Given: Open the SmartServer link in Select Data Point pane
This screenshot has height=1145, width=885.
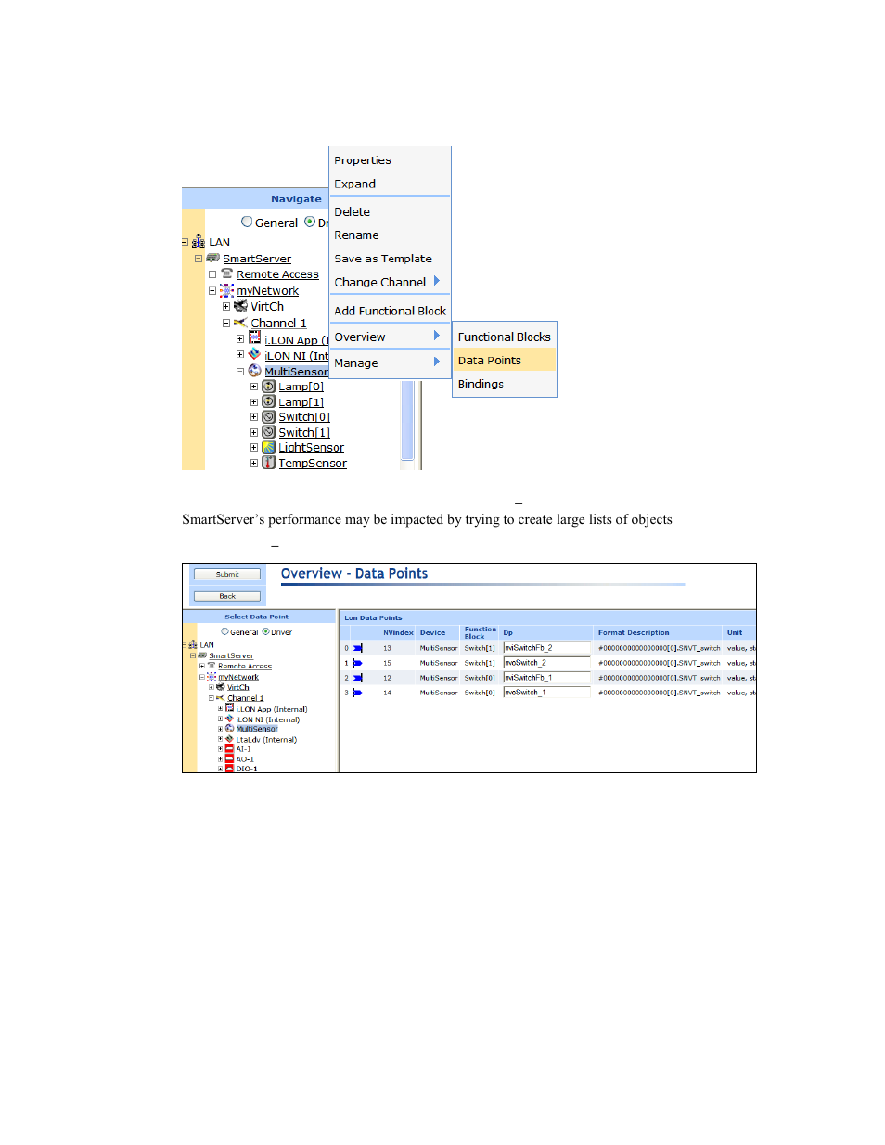Looking at the screenshot, I should [231, 655].
